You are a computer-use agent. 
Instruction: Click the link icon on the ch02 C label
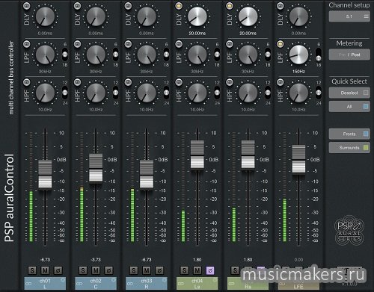[x=79, y=283]
